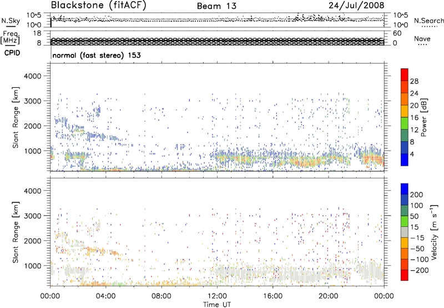
Task: Click the 'Power [dB]' colorbar label
Action: click(x=424, y=117)
